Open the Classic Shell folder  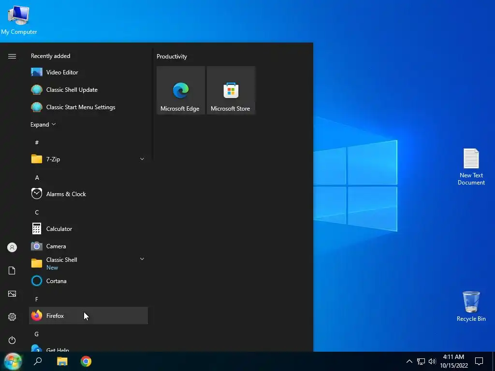tap(88, 263)
